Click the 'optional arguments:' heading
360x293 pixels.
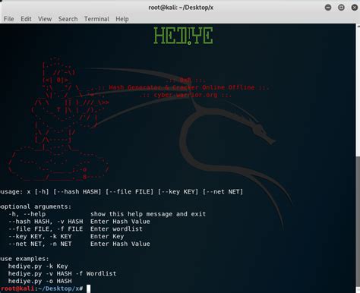36,206
